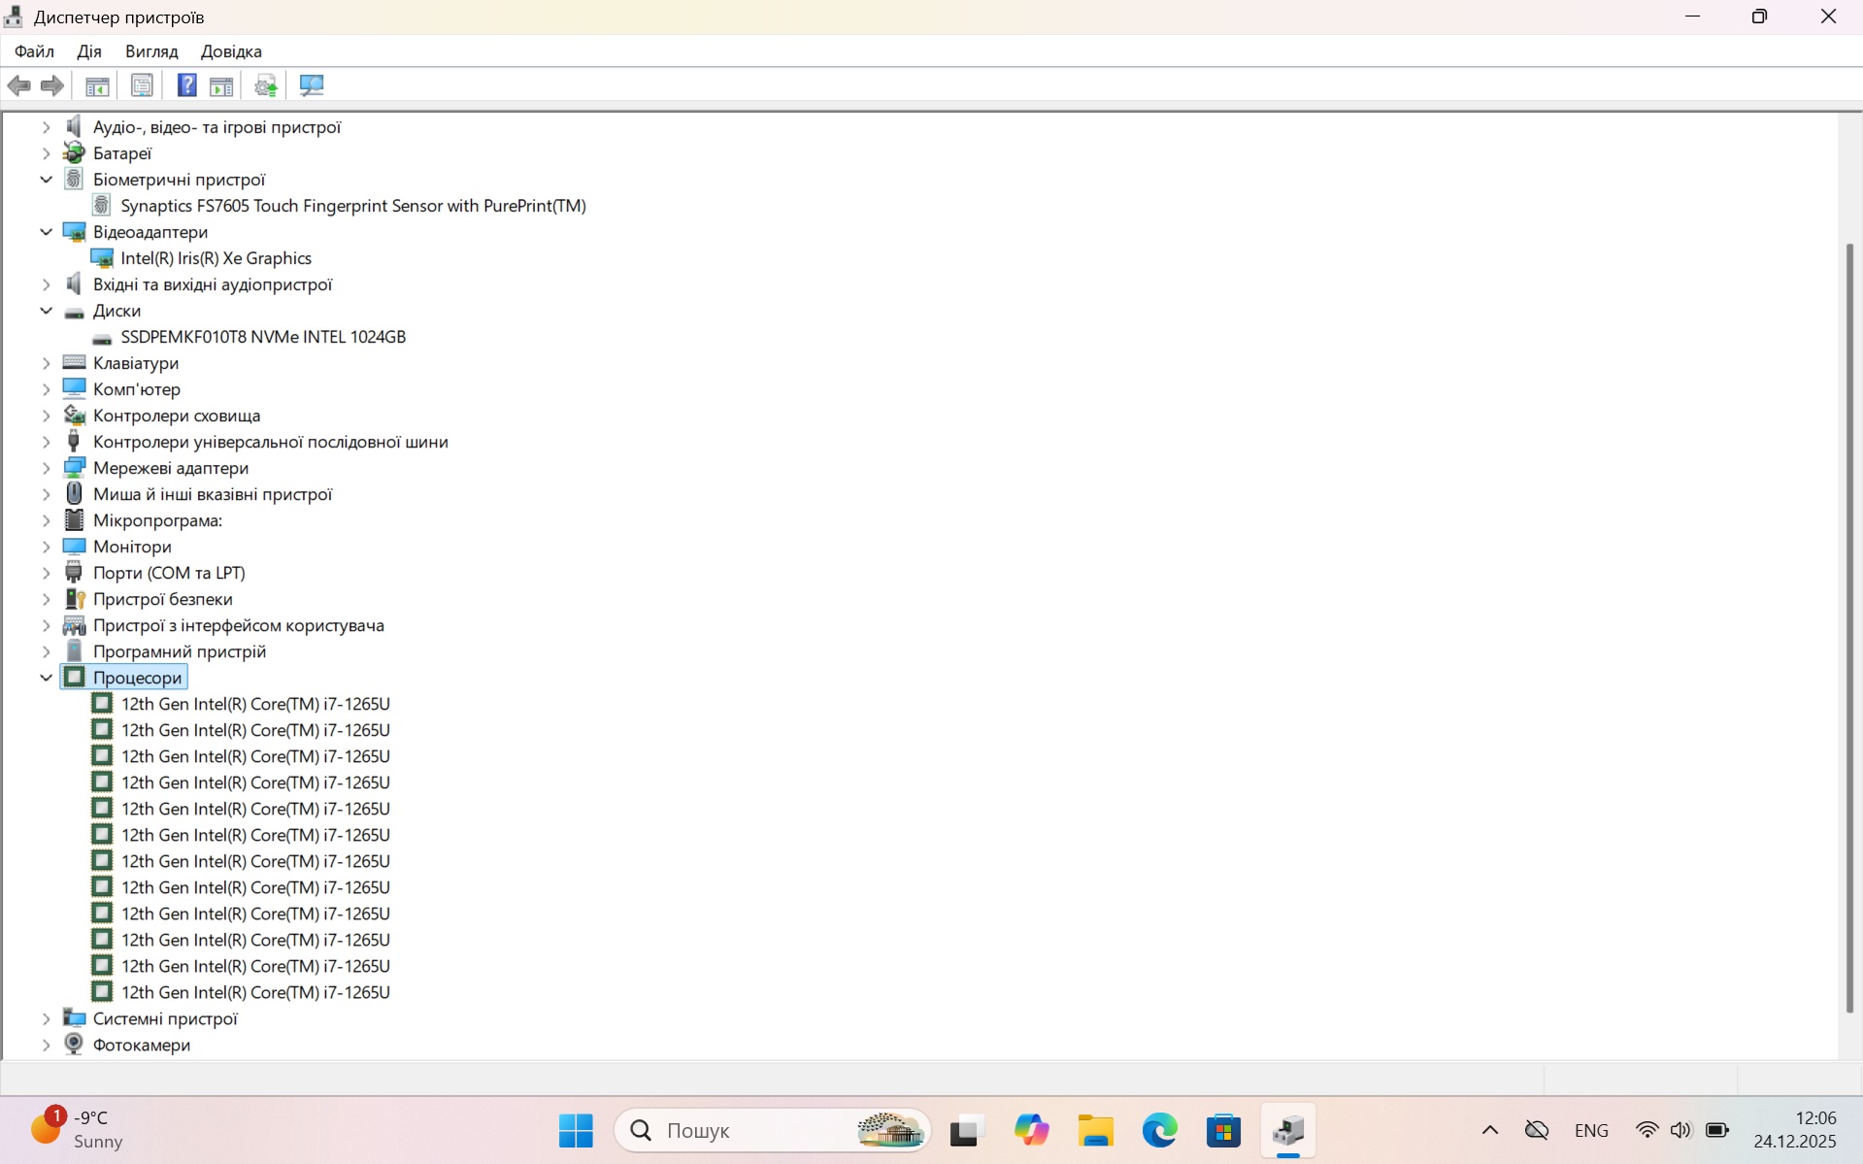1863x1164 pixels.
Task: Click the Properties toolbar icon
Action: 142,85
